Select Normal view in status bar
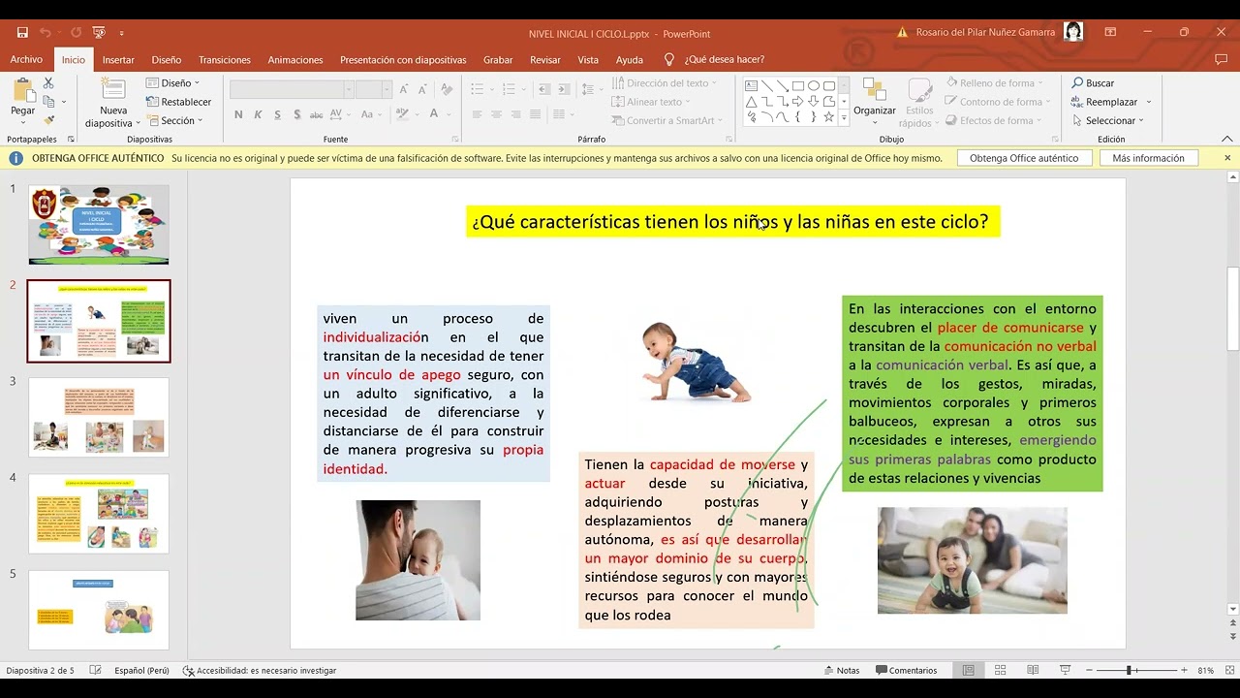The width and height of the screenshot is (1240, 698). 969,670
